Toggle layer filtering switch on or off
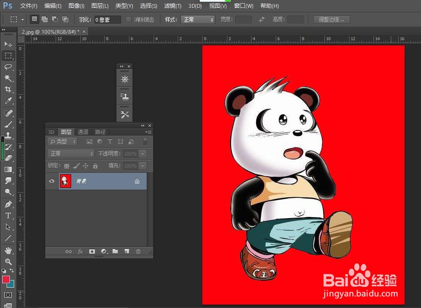The height and width of the screenshot is (308, 421). tap(145, 142)
